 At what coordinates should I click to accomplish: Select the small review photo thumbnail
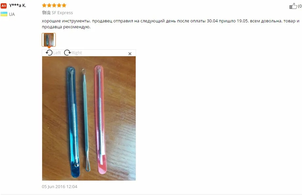tap(49, 39)
